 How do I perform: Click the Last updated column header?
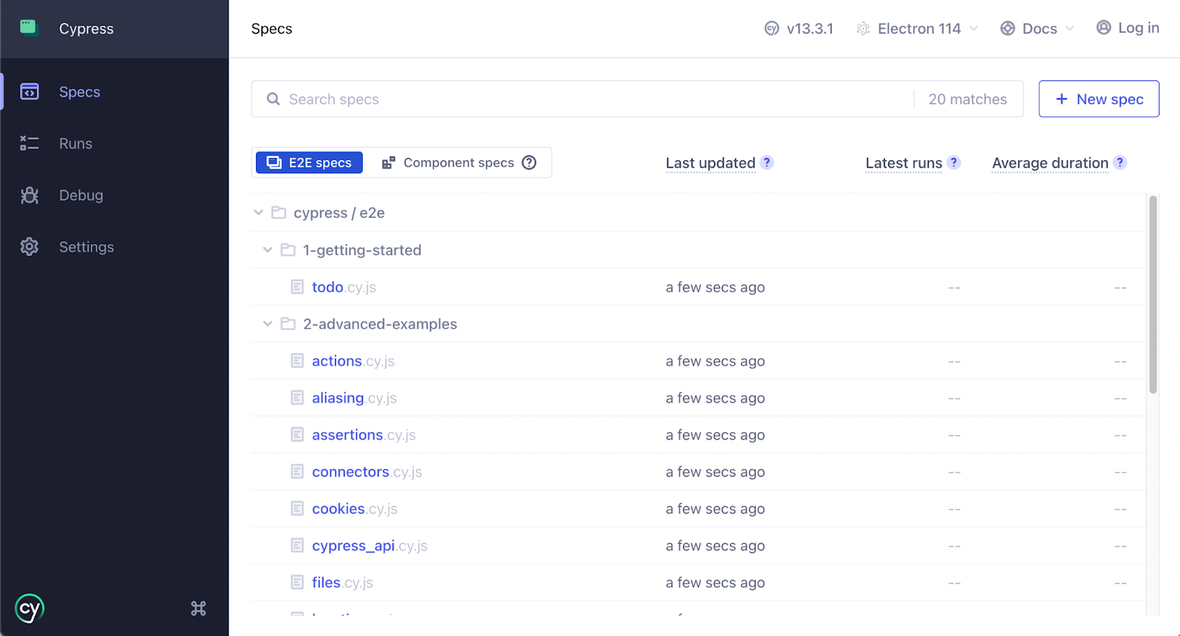(x=710, y=163)
